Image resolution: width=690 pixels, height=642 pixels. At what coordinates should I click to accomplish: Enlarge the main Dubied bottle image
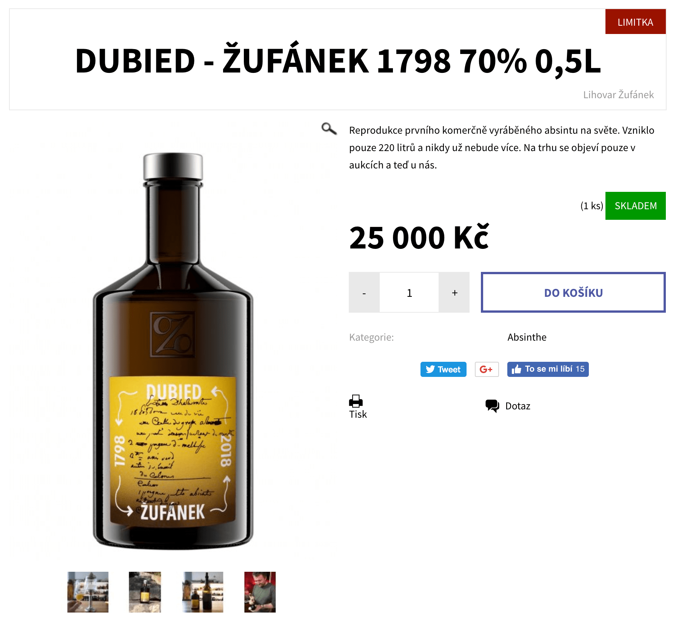point(173,351)
